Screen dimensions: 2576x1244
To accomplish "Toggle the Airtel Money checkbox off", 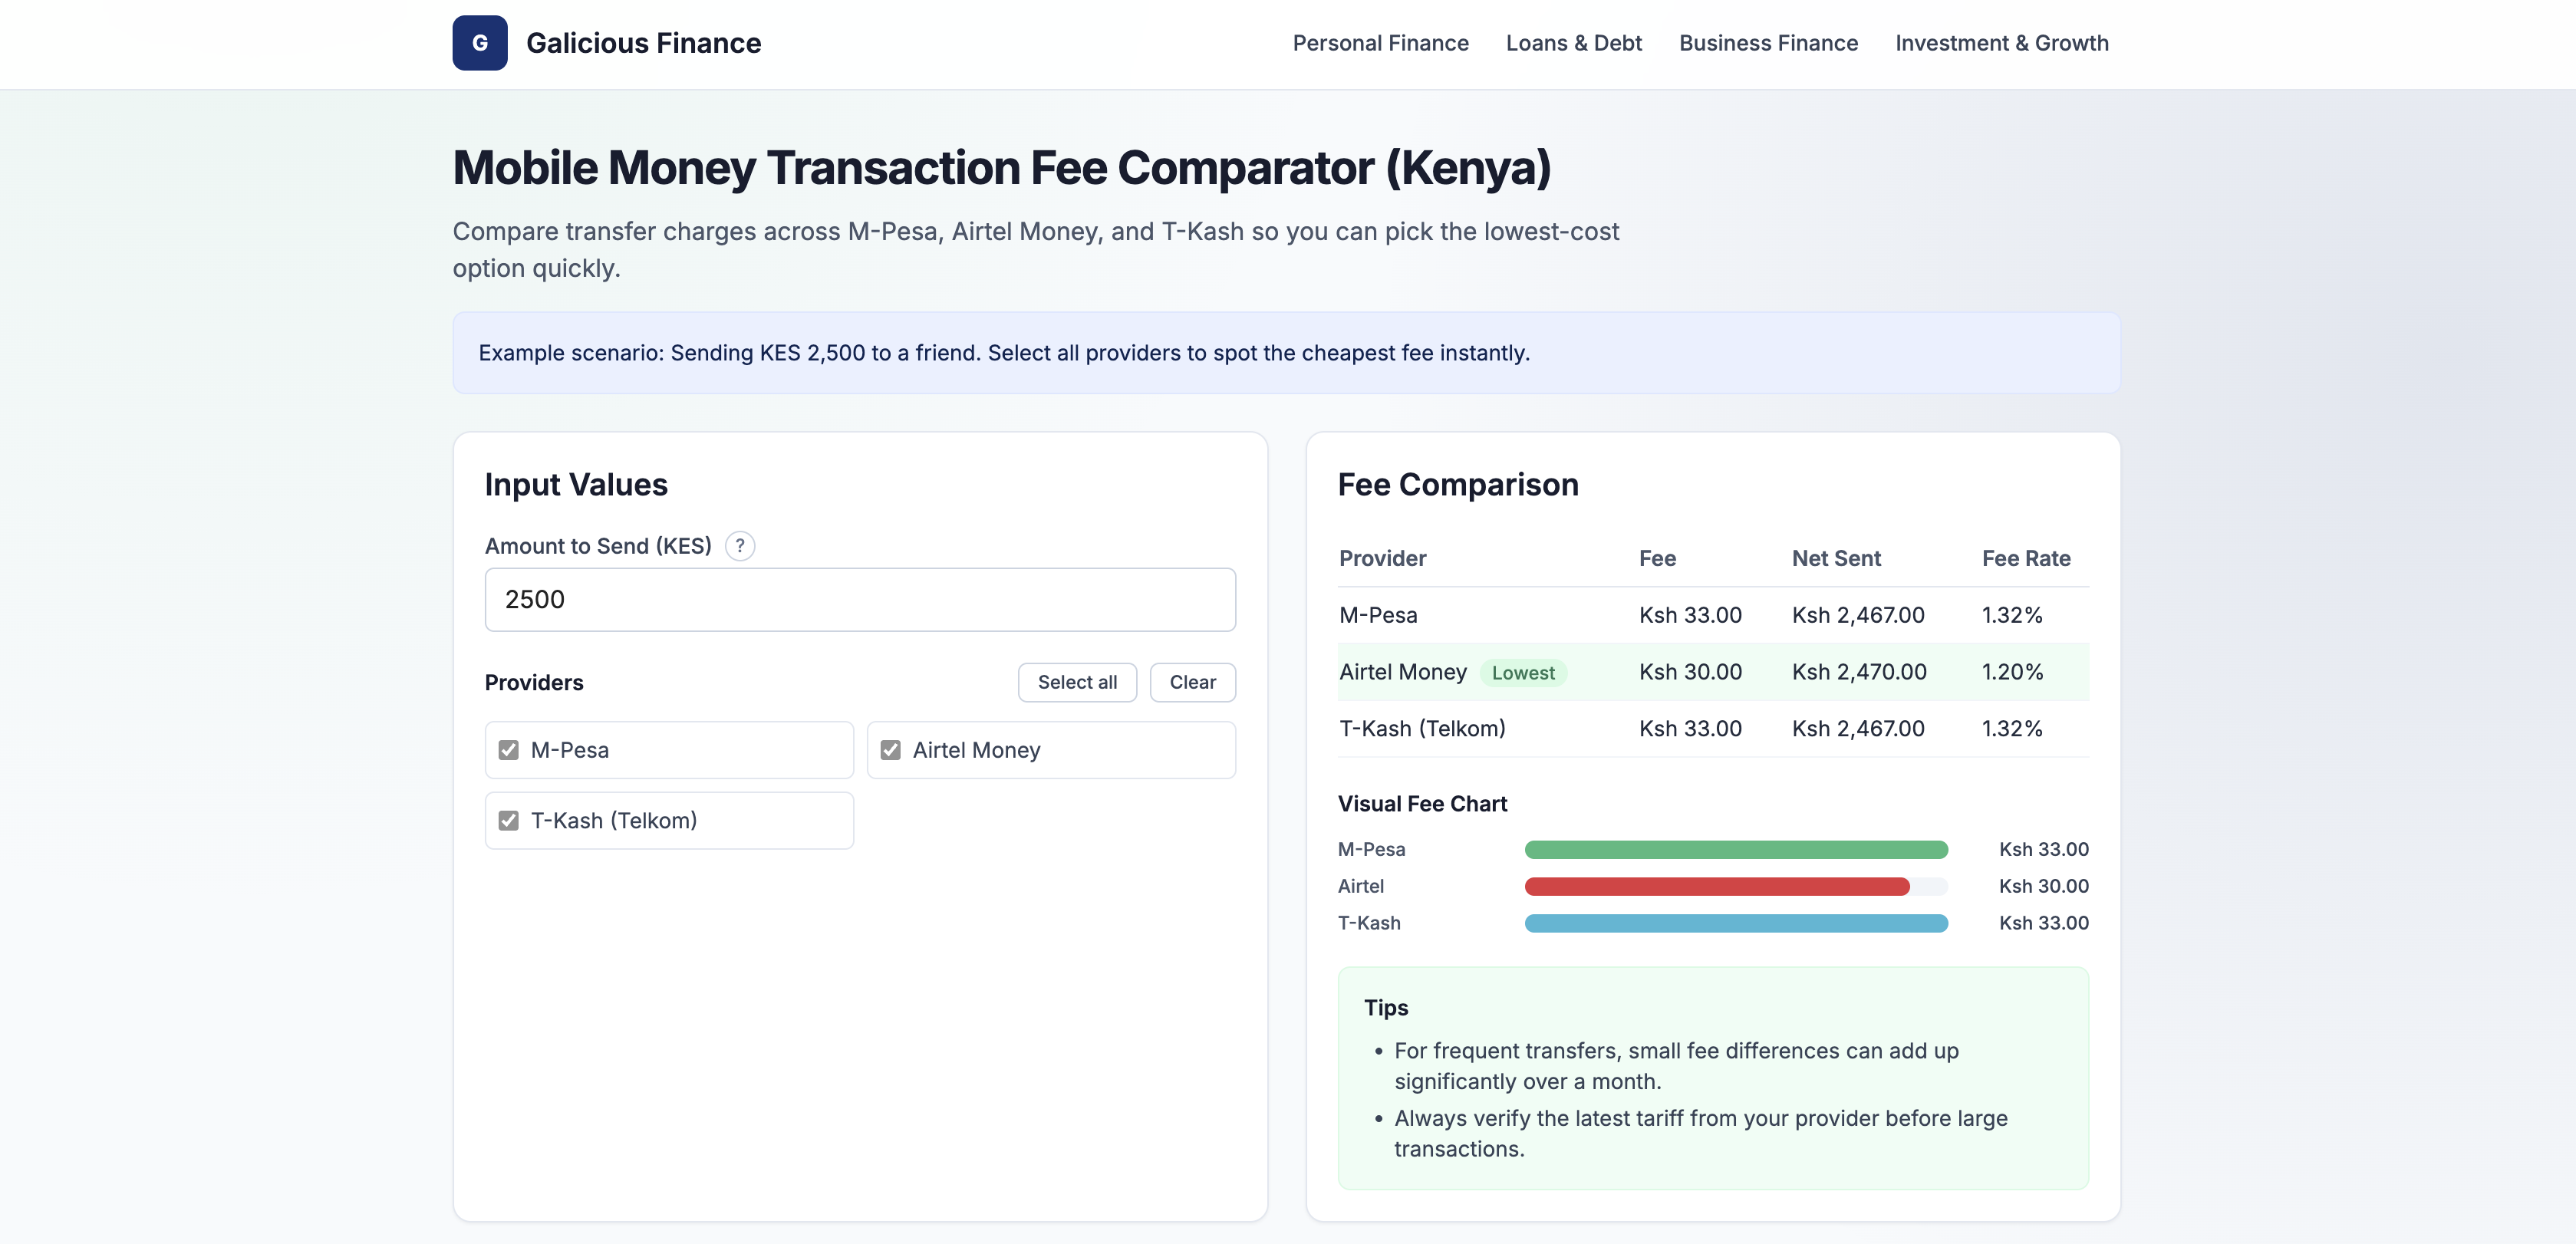I will point(891,749).
